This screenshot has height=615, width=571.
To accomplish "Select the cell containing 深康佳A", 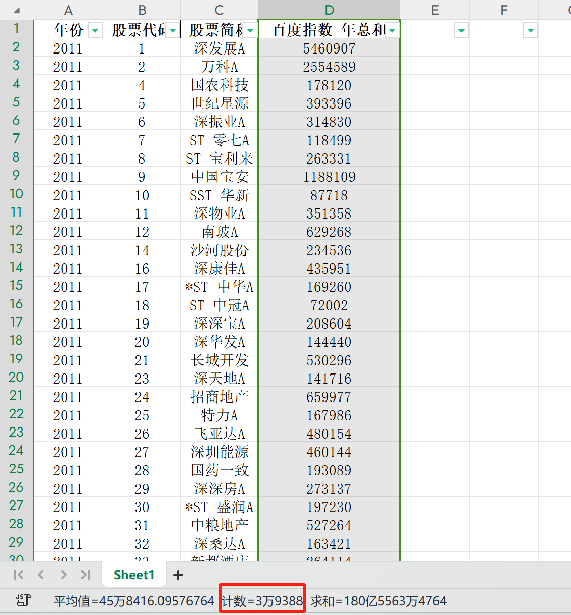I will [219, 269].
